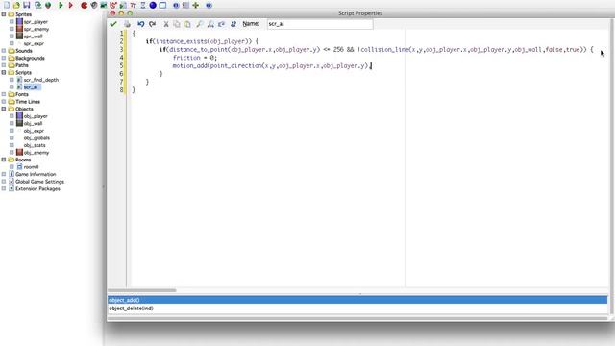Select obj_globals object
This screenshot has height=346, width=615.
click(x=37, y=137)
